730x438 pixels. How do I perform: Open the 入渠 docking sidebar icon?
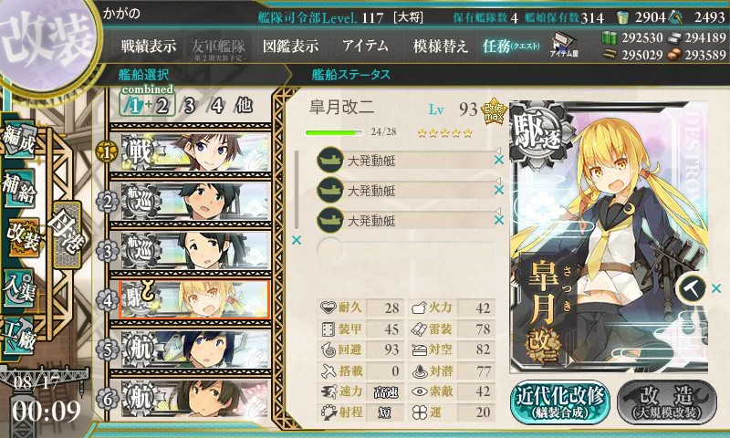19,288
